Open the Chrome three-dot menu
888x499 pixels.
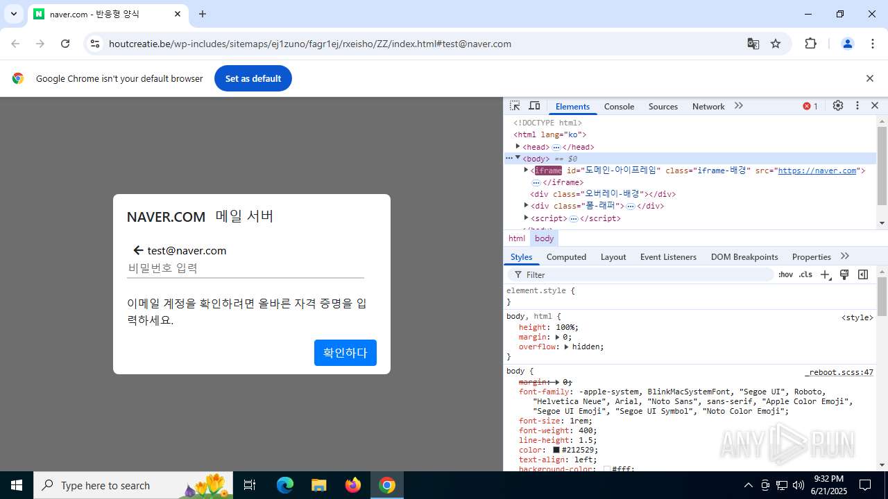click(x=873, y=44)
